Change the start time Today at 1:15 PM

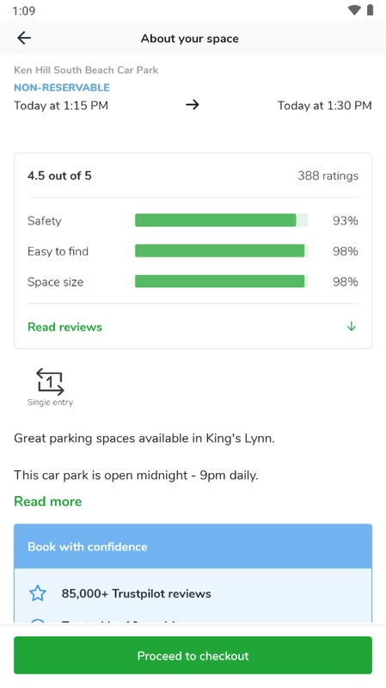61,105
